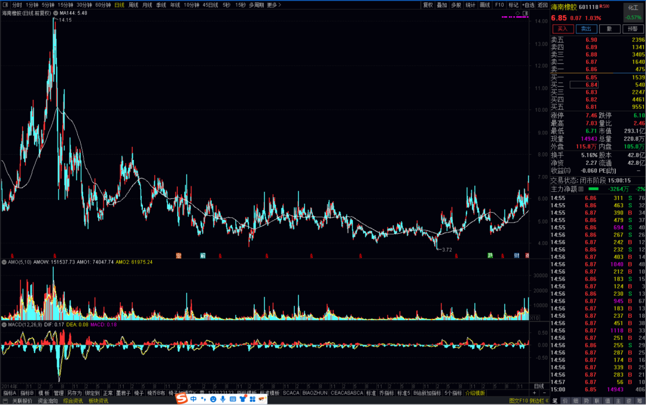
Task: Click the 化工 sector badge
Action: coord(633,7)
